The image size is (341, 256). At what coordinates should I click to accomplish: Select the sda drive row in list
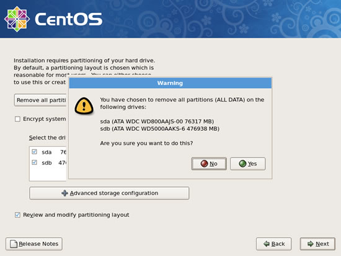click(48, 152)
